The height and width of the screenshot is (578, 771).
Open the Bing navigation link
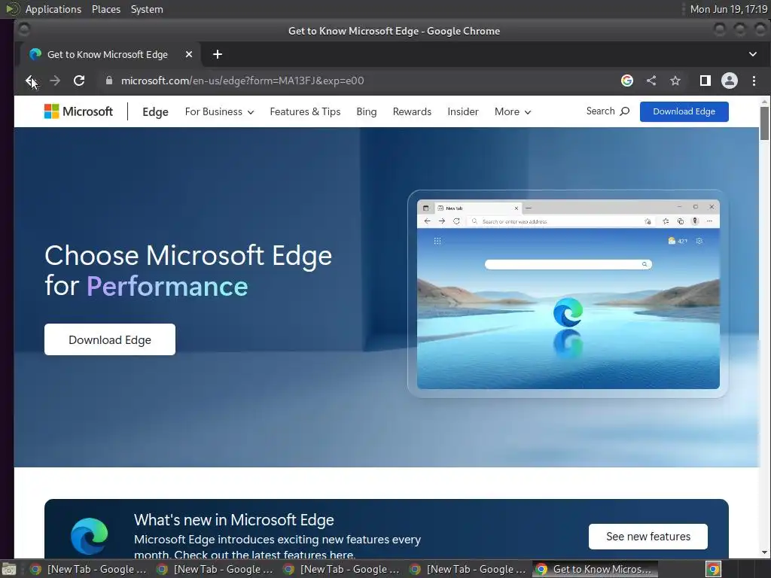(367, 112)
